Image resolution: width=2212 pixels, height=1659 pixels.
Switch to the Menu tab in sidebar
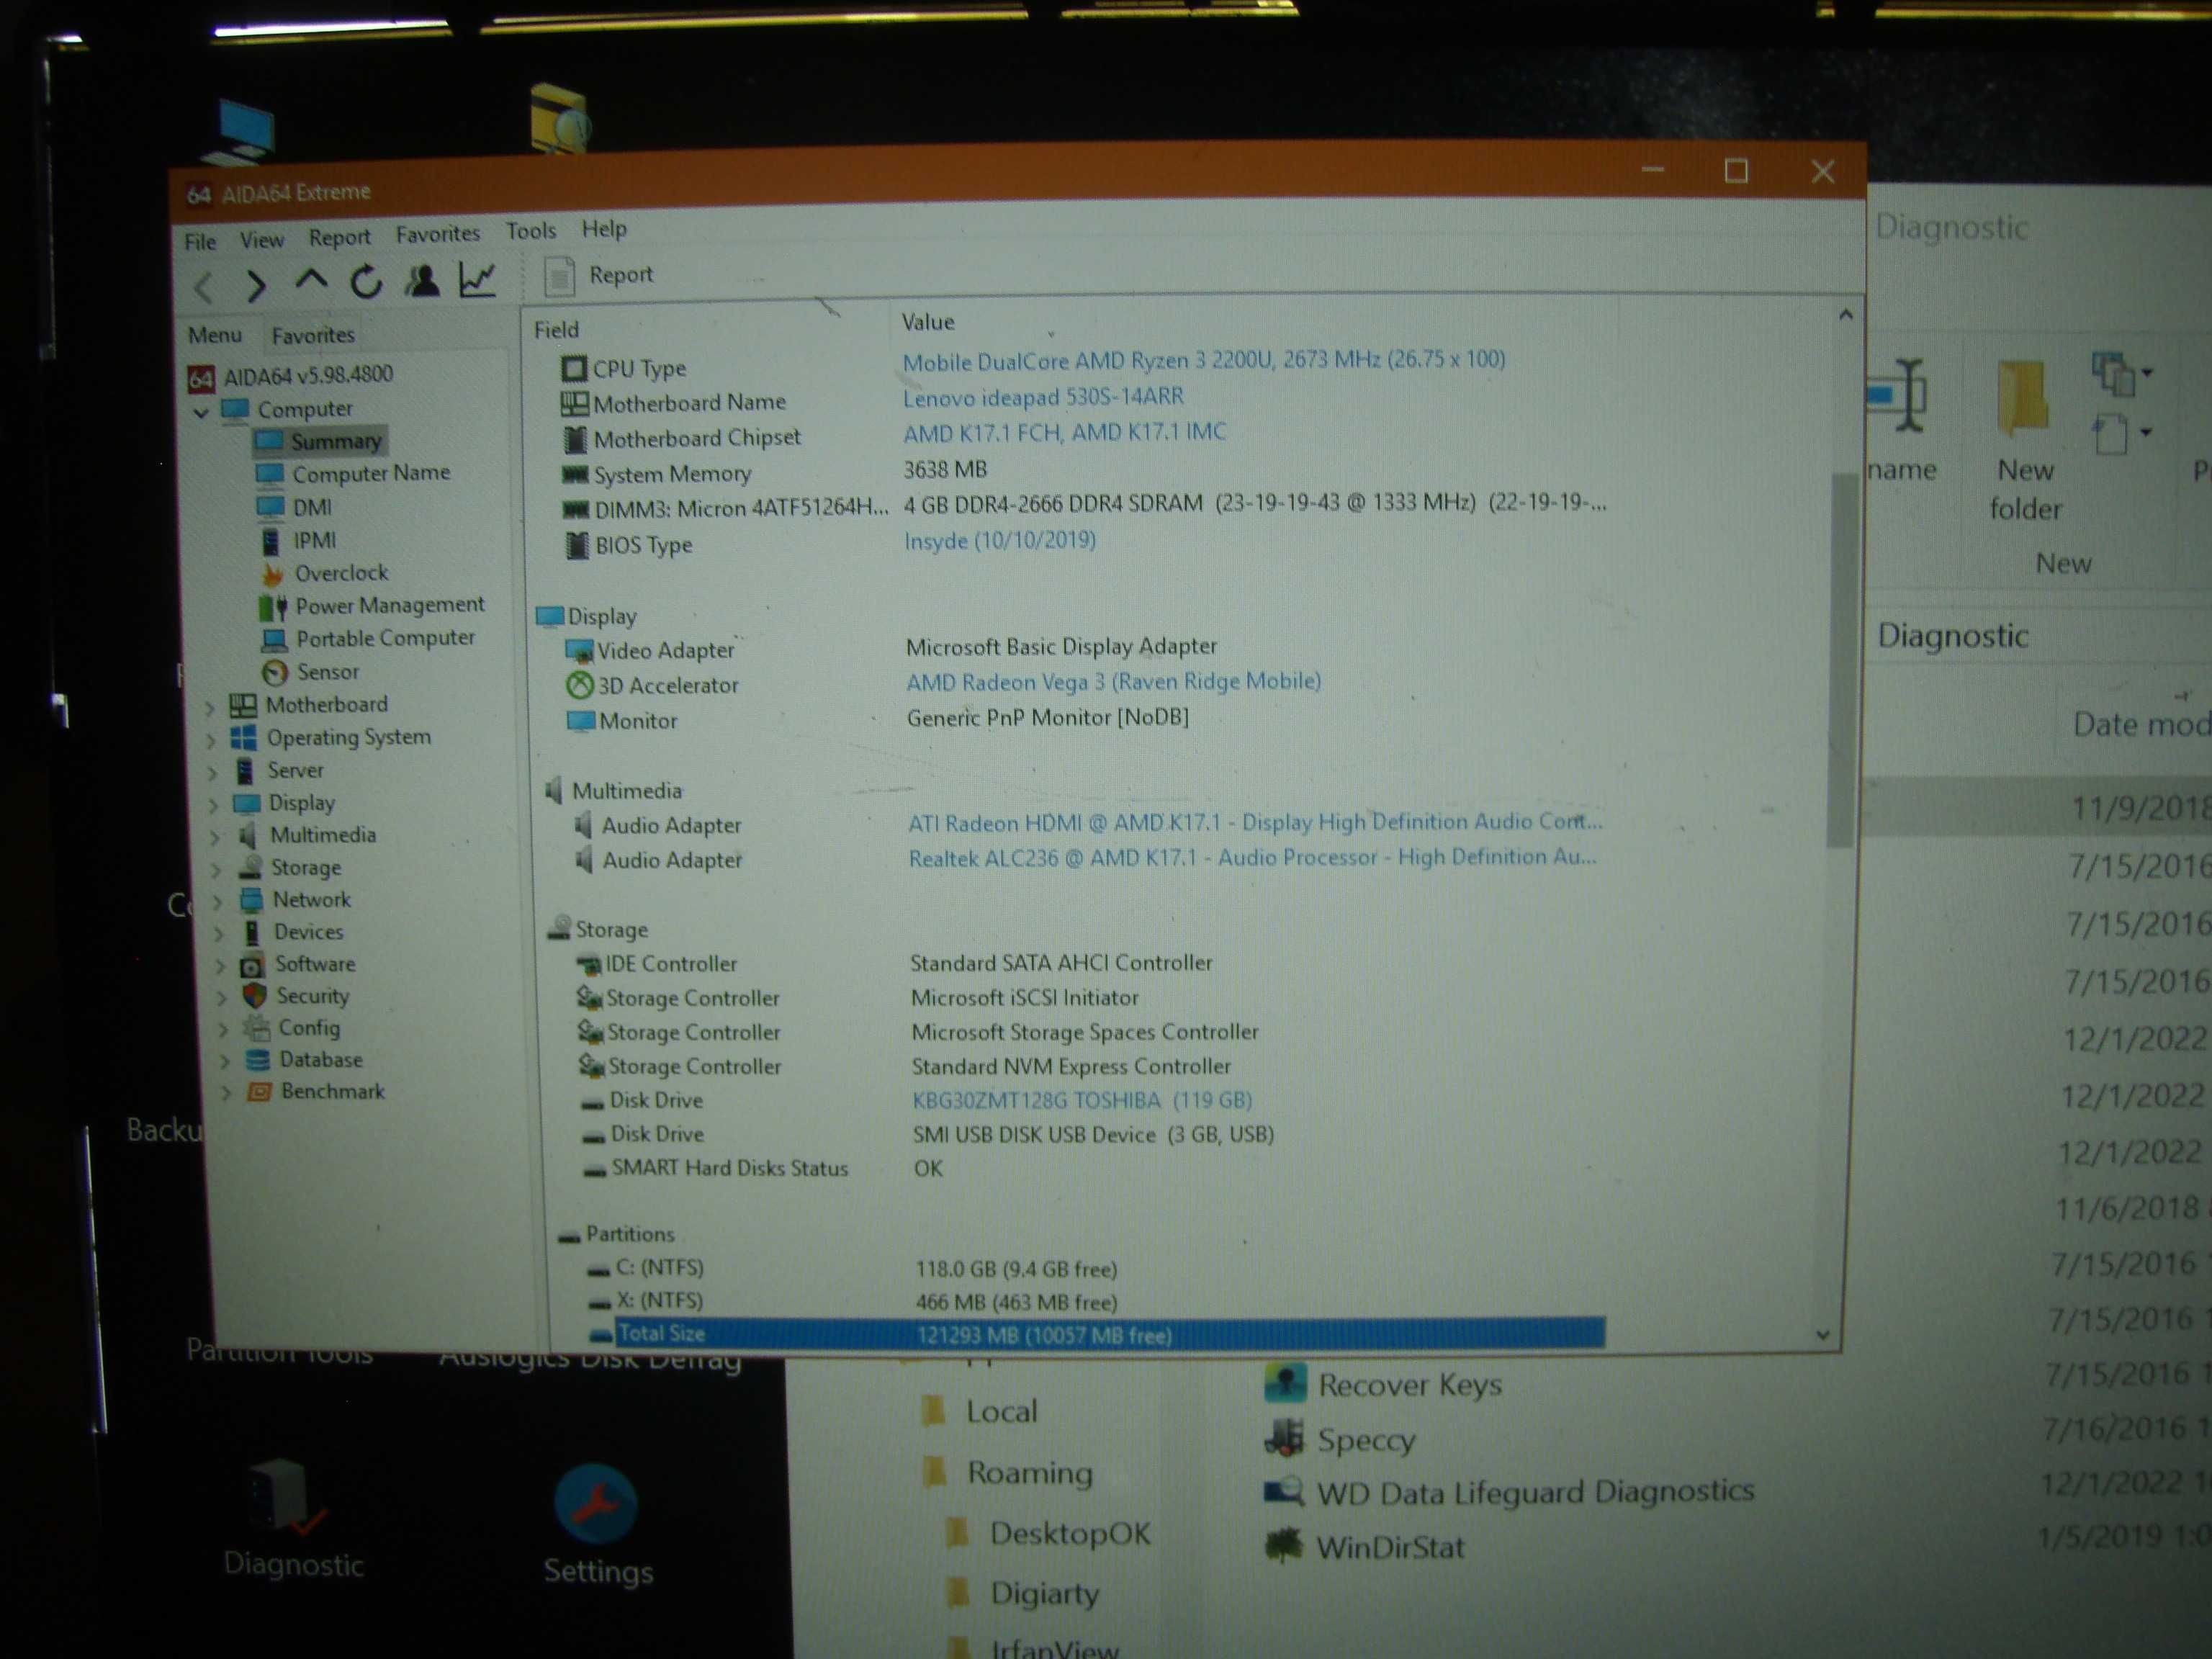pos(215,335)
